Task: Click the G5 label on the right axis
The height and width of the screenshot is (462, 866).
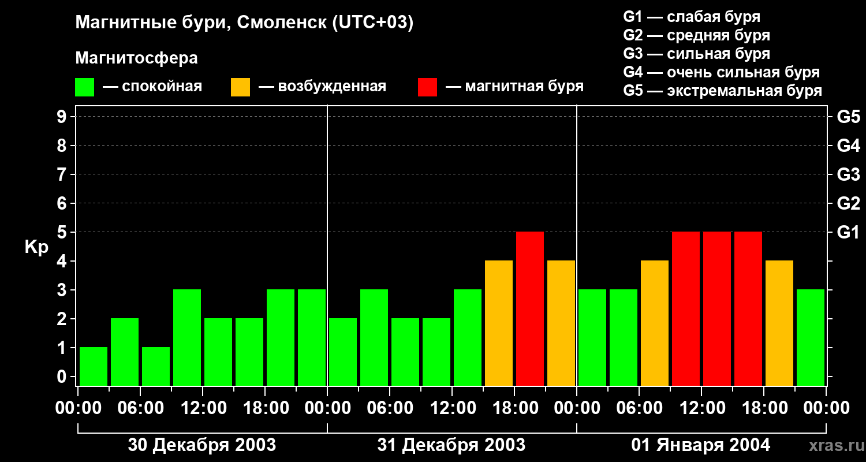Action: click(848, 117)
